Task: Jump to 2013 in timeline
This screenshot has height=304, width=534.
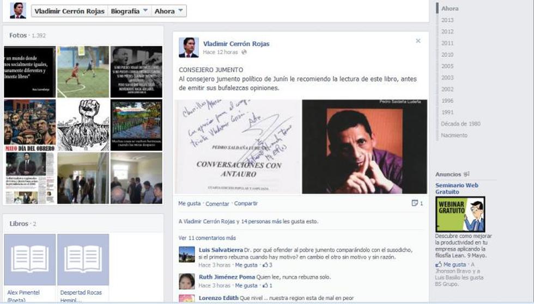Action: pyautogui.click(x=447, y=20)
